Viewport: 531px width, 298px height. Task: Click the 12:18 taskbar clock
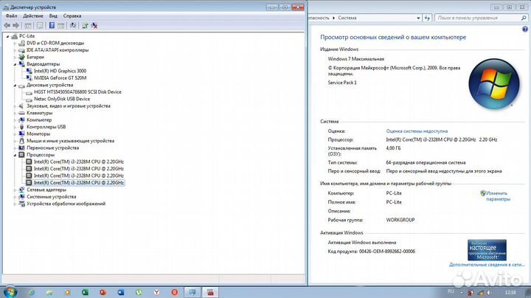(x=510, y=292)
